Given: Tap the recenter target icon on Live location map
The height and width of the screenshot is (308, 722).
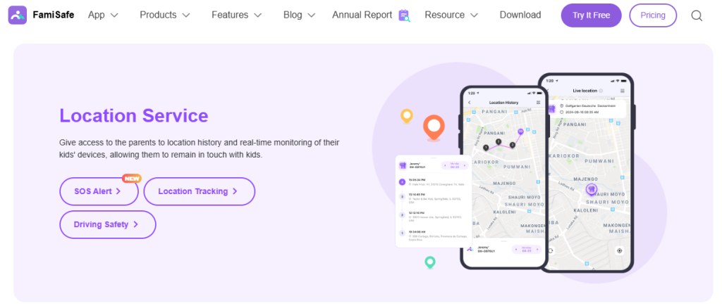Looking at the screenshot, I should point(619,250).
